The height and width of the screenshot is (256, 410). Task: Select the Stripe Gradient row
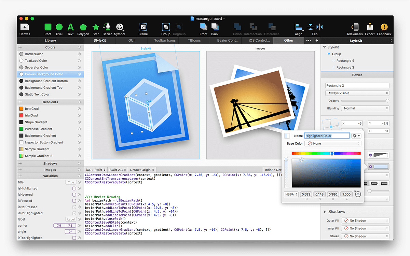(x=51, y=122)
